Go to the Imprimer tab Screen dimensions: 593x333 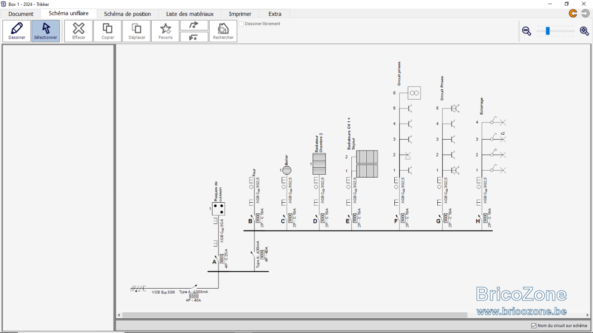[240, 14]
